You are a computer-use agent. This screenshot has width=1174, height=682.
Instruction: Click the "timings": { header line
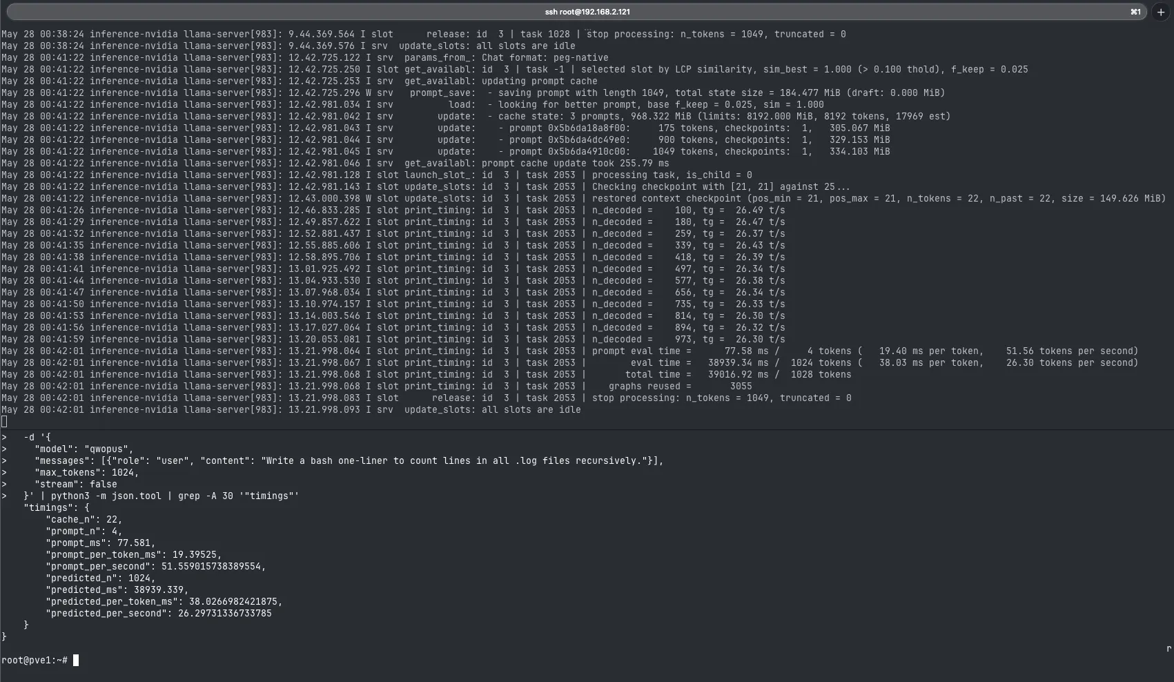[57, 507]
